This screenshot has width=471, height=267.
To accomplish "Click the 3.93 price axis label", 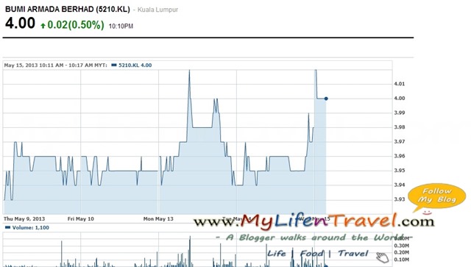I will (400, 199).
